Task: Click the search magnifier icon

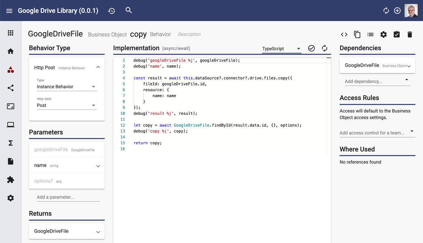Action: tap(129, 10)
